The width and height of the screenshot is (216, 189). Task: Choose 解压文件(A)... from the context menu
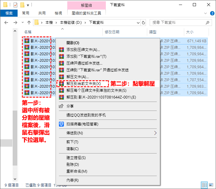[x=78, y=77]
